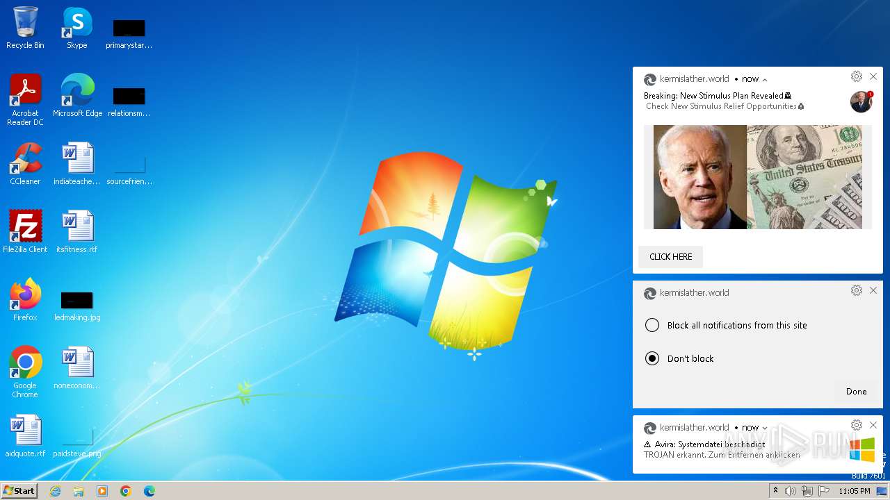Select the primarystar... desktop file
This screenshot has height=500, width=890.
click(x=129, y=33)
